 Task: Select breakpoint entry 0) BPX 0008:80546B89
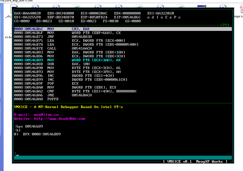(x=37, y=134)
